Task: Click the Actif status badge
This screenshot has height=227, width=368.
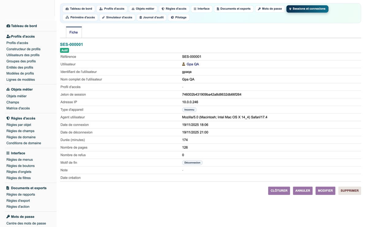Action: (x=64, y=50)
